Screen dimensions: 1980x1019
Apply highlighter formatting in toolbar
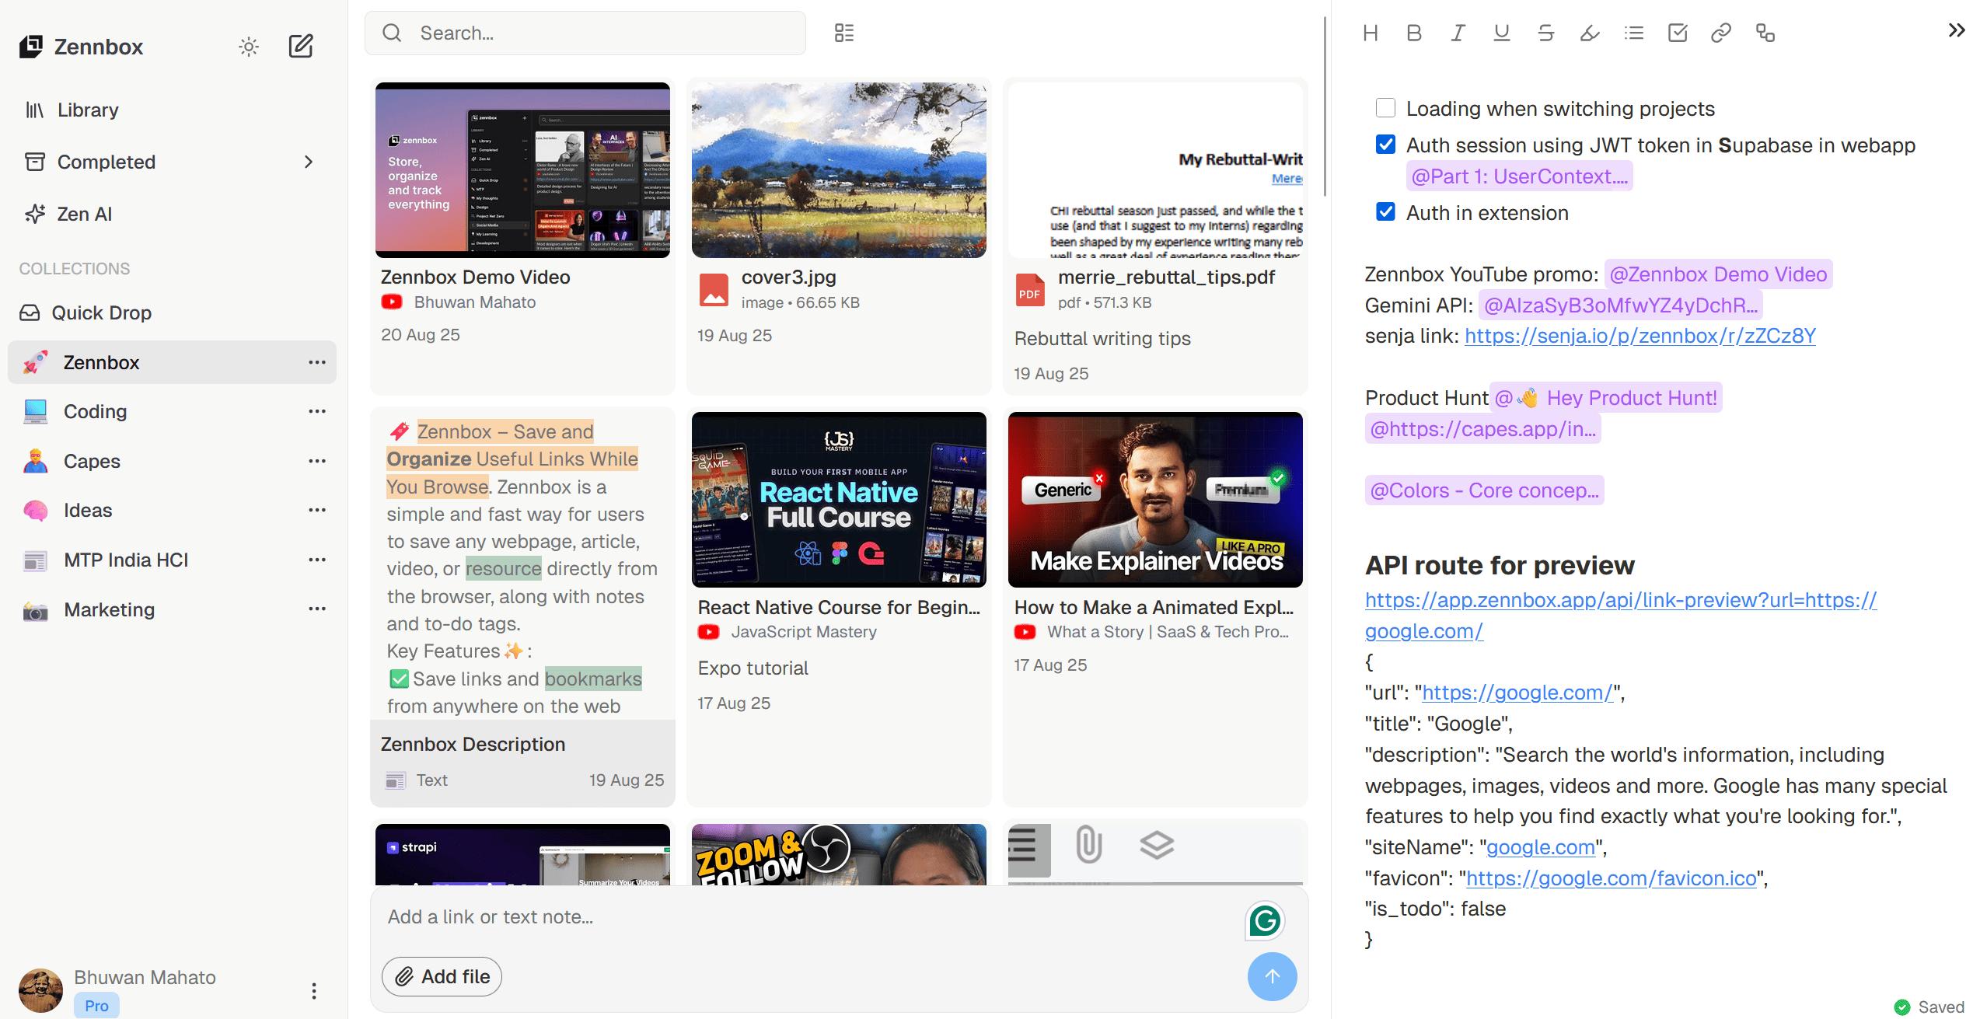click(x=1590, y=33)
